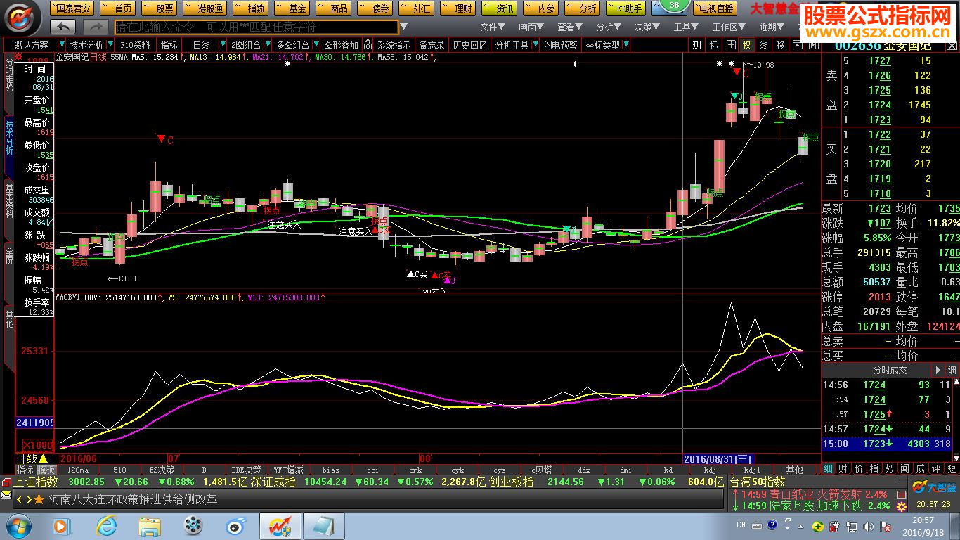Click the 线 line drawing tool icon
Viewport: 960px width, 540px height.
[763, 45]
